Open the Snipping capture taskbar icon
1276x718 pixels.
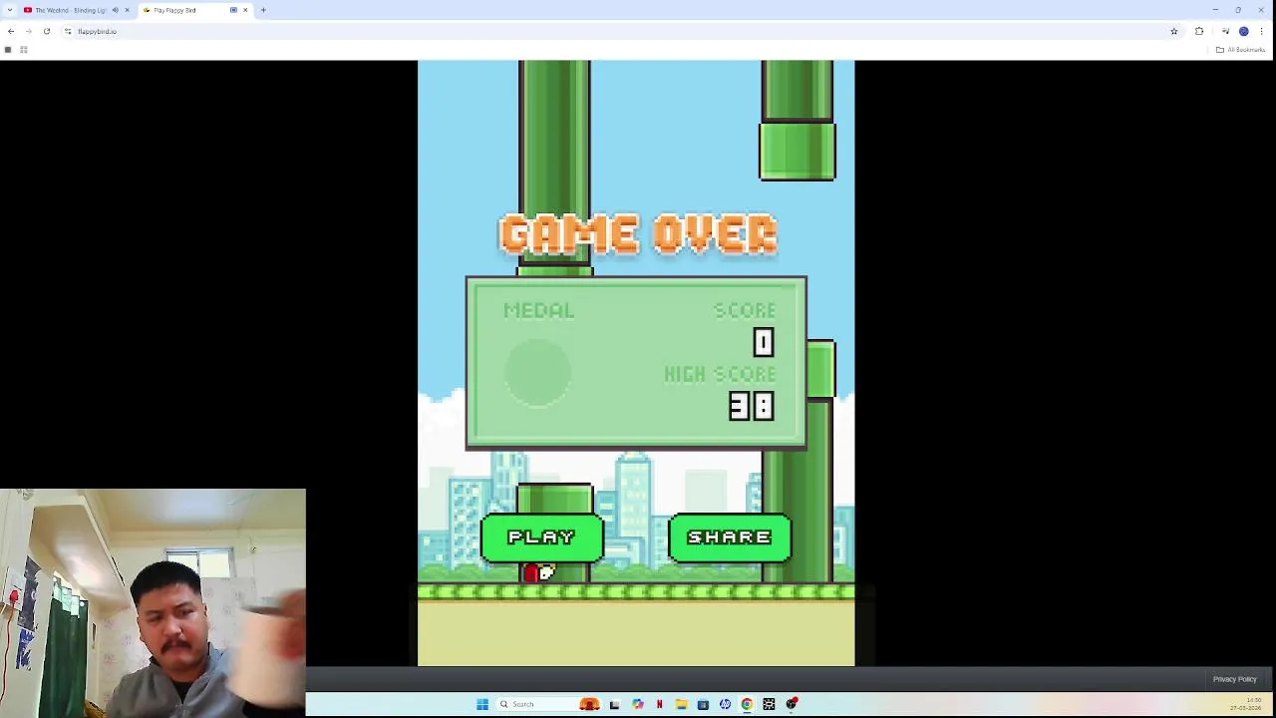[769, 704]
